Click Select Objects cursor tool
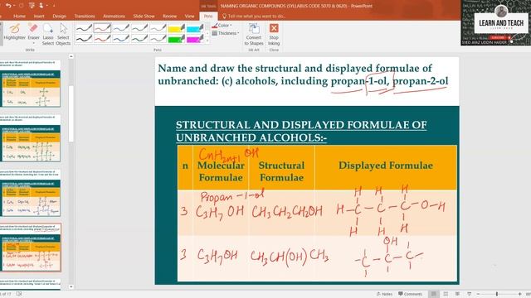 tap(63, 34)
